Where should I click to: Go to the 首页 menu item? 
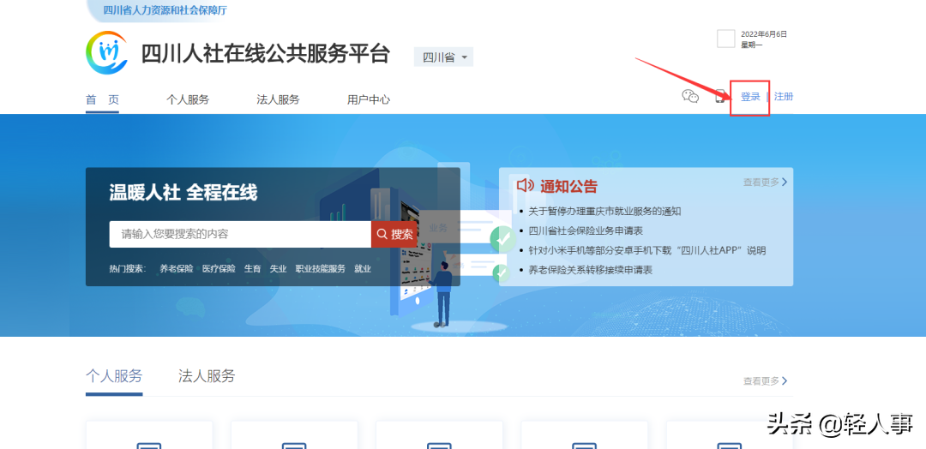pos(102,99)
